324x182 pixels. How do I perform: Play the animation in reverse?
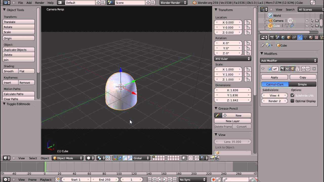pos(159,179)
